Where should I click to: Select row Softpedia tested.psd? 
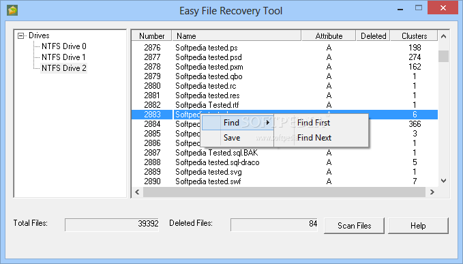[x=284, y=57]
